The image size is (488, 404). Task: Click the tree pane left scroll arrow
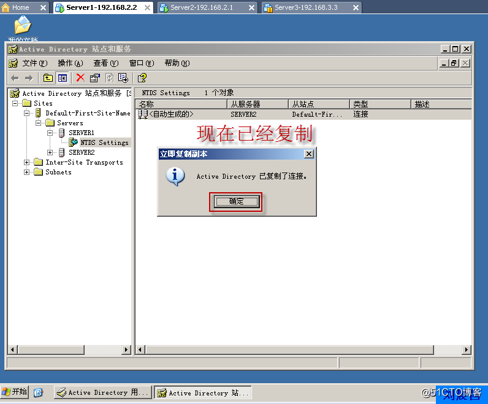(x=12, y=350)
